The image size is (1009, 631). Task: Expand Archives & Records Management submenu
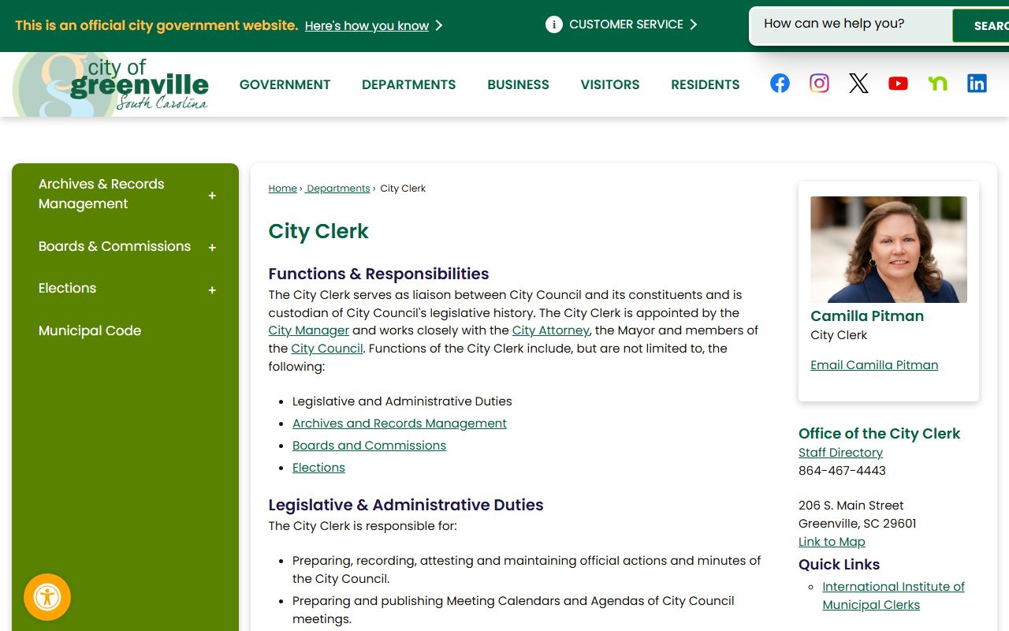coord(212,196)
